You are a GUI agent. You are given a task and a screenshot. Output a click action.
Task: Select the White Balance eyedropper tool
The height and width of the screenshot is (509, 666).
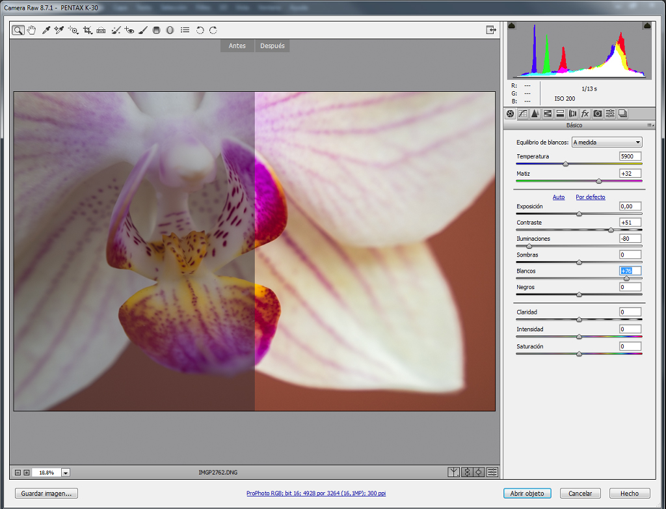[46, 30]
